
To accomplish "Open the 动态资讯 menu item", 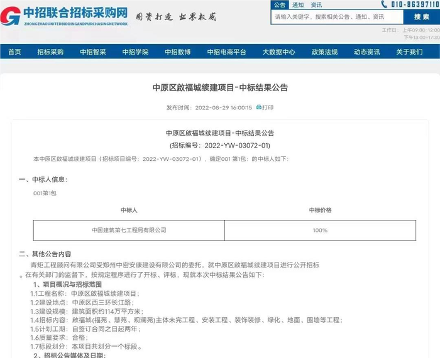I will pos(366,52).
